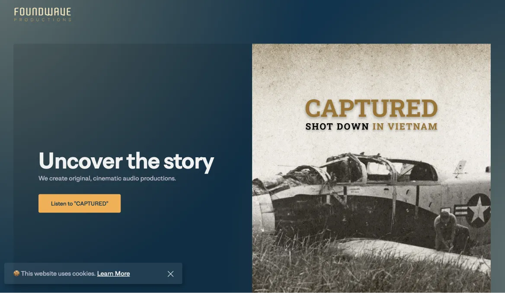505x293 pixels.
Task: Click the SHOT DOWN words on the poster
Action: pos(337,127)
